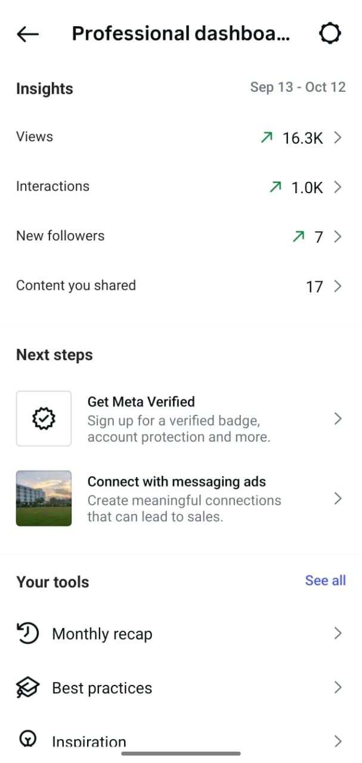Tap the green arrow beside Views
362x763 pixels.
coord(266,138)
